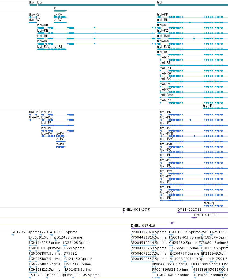This screenshot has height=279, width=228.
Task: Click boi-PB protein label
Action: (46, 112)
